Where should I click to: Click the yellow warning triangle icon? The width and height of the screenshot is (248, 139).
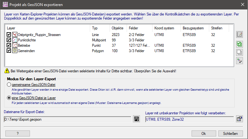tap(7, 71)
